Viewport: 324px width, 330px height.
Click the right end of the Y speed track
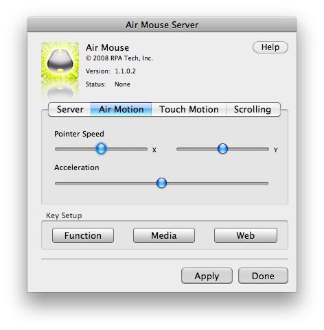click(x=267, y=150)
